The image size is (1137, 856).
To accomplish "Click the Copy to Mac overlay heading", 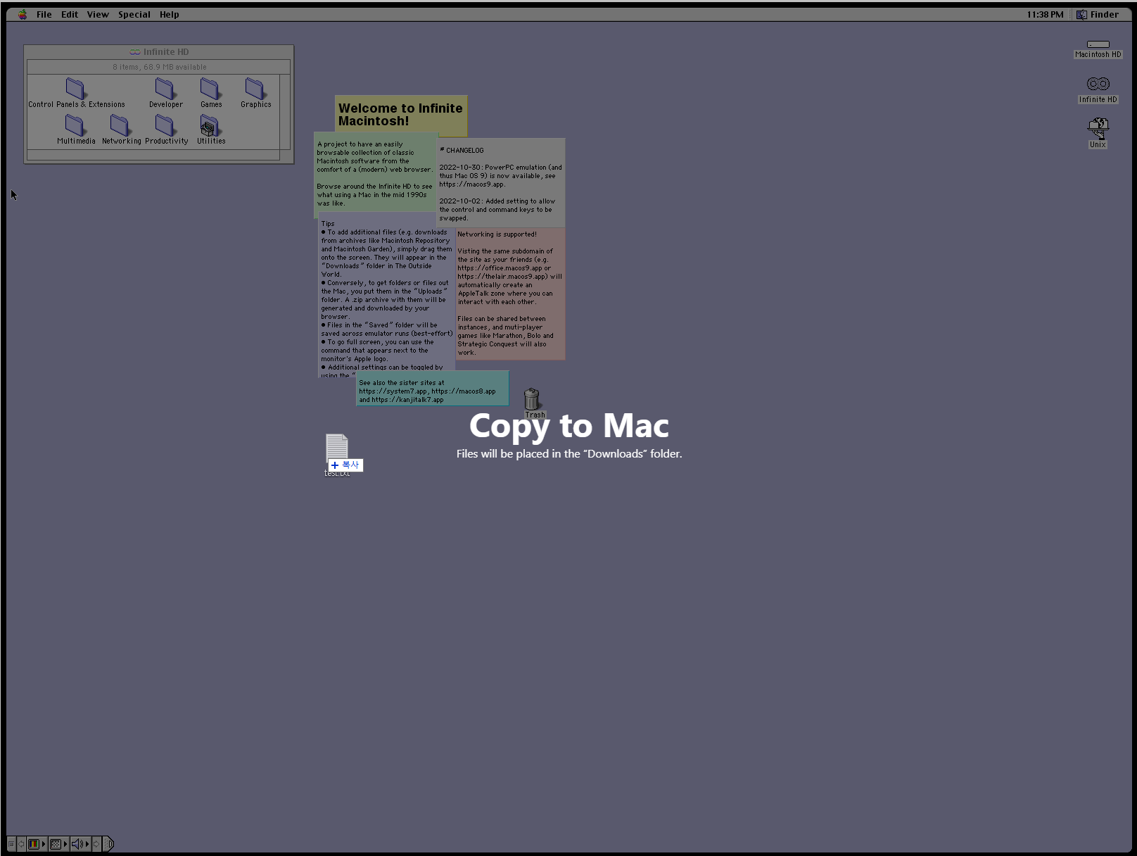I will coord(569,425).
